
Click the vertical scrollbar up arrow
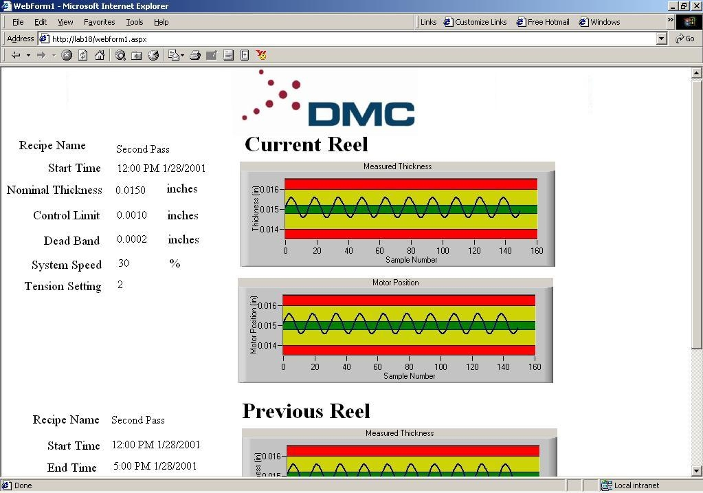click(696, 73)
